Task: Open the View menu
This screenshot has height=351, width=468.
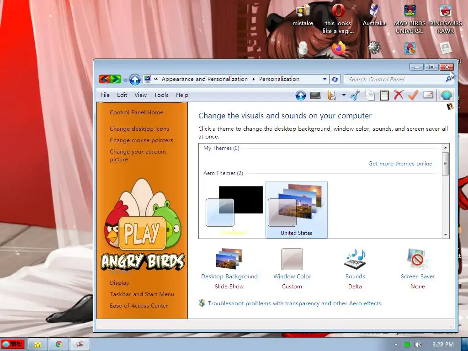Action: (x=140, y=95)
